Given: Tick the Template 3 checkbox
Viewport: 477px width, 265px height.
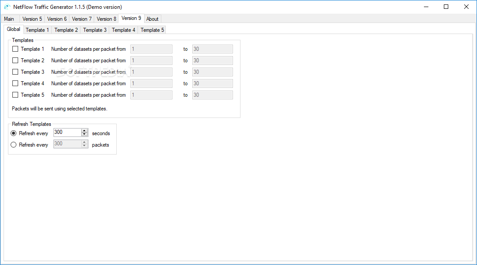Looking at the screenshot, I should [15, 72].
